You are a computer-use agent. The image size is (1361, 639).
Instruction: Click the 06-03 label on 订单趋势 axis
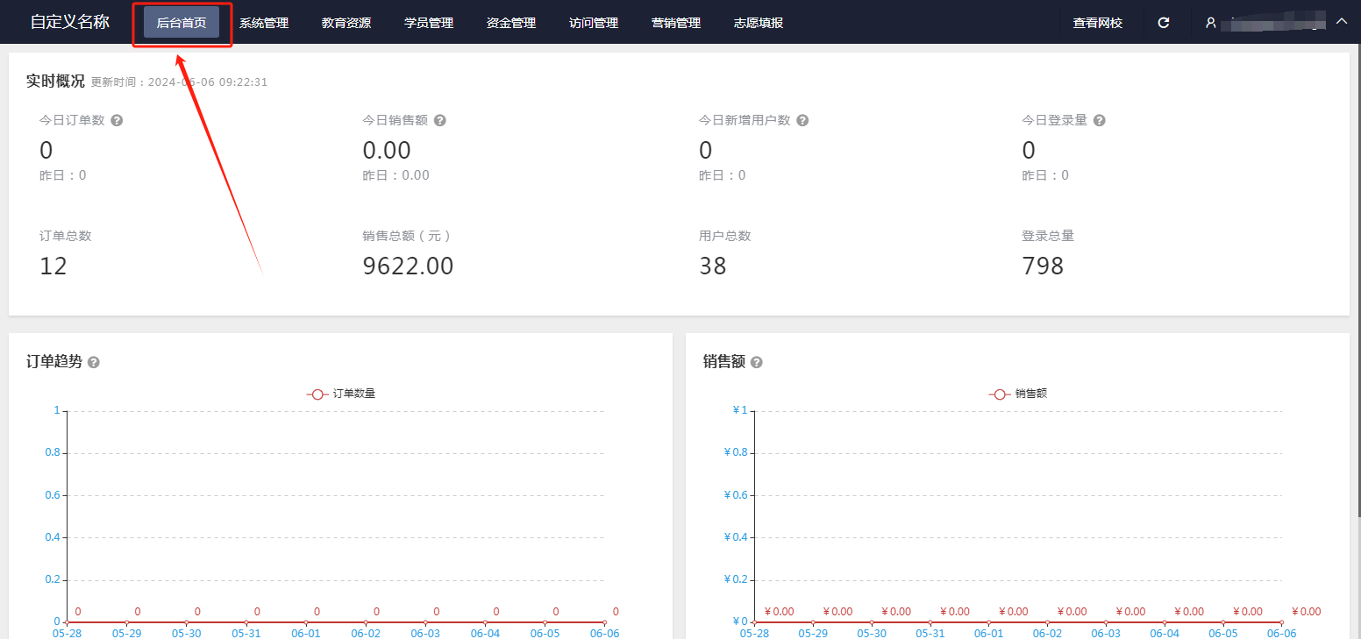point(425,633)
